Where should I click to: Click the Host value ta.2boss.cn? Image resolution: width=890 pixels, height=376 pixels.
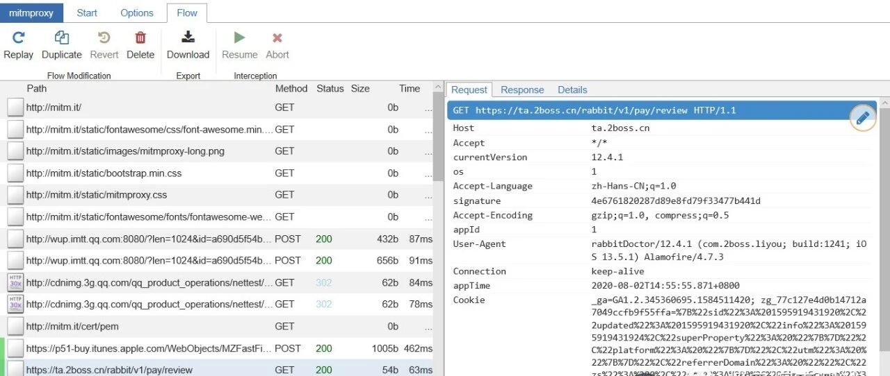click(620, 128)
